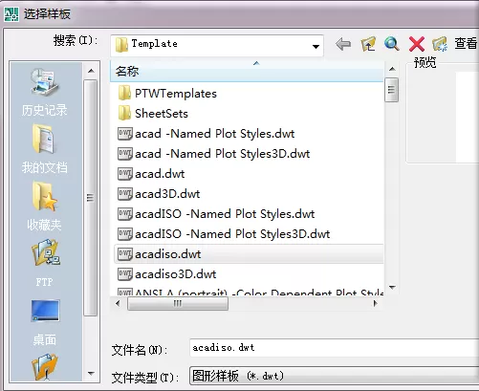Open the SheetSets folder
The width and height of the screenshot is (479, 391).
coord(162,114)
